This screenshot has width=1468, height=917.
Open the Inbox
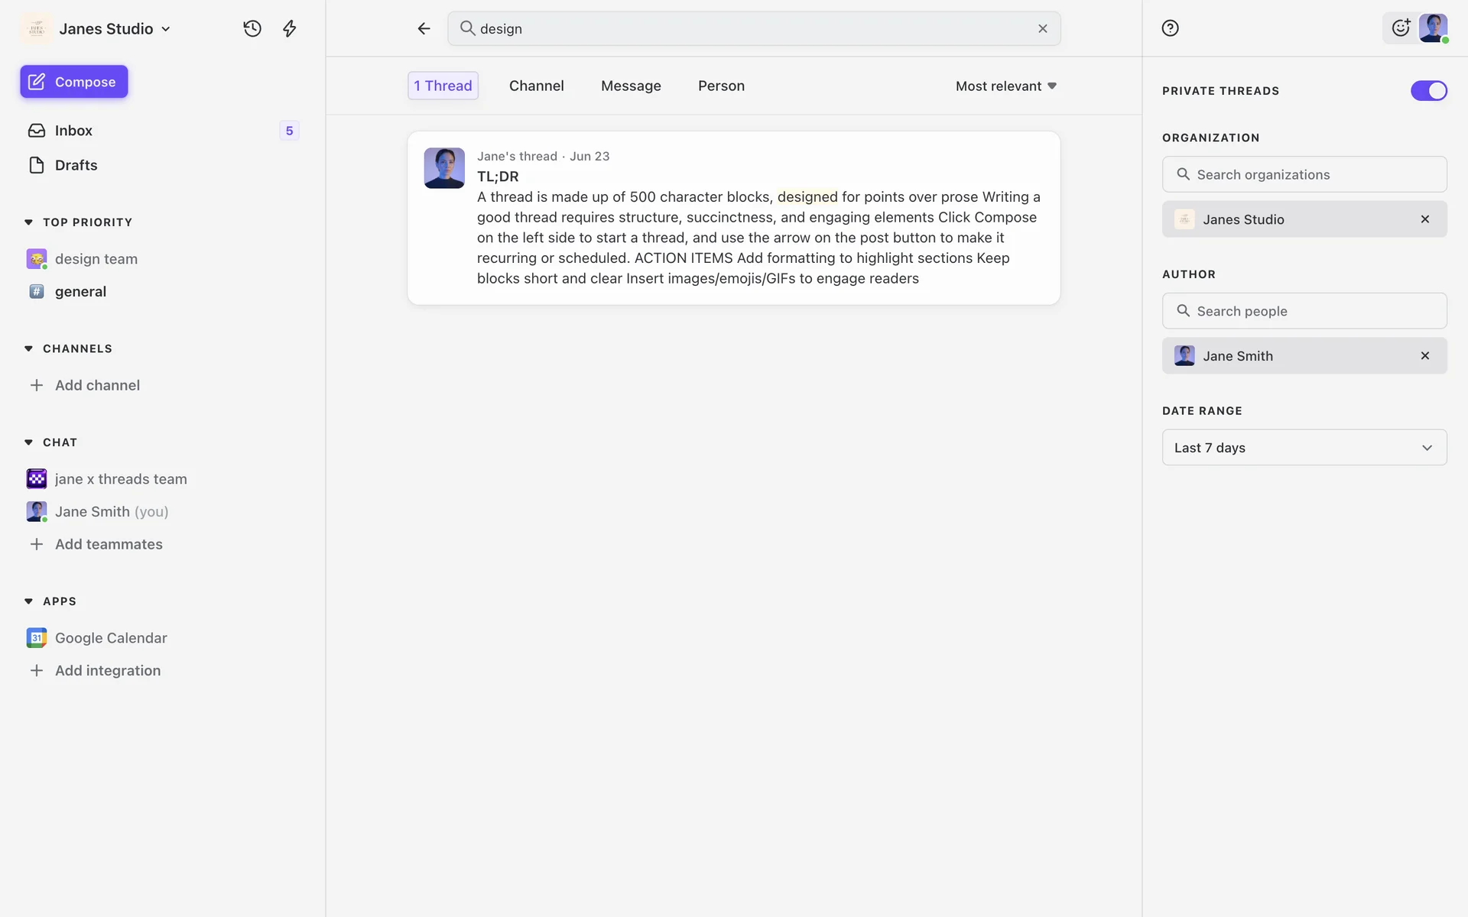[73, 131]
